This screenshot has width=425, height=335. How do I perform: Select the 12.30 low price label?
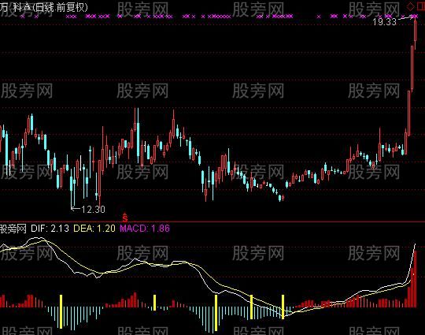[x=93, y=210]
